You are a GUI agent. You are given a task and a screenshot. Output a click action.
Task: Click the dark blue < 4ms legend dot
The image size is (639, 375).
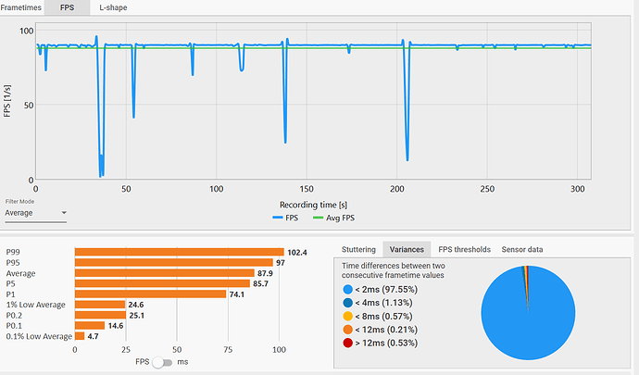click(x=347, y=302)
